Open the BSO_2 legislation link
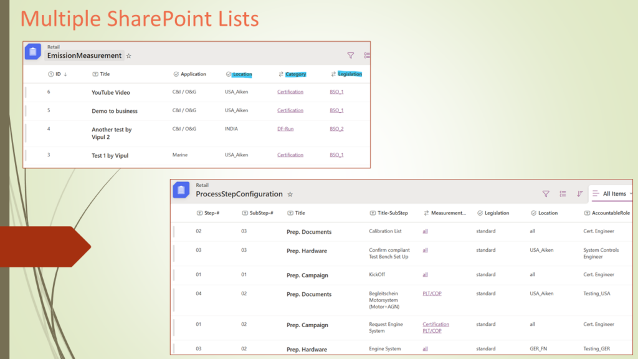 tap(336, 129)
